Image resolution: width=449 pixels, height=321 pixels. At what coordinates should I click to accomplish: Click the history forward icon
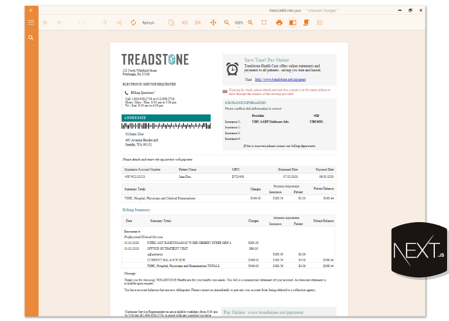point(198,22)
